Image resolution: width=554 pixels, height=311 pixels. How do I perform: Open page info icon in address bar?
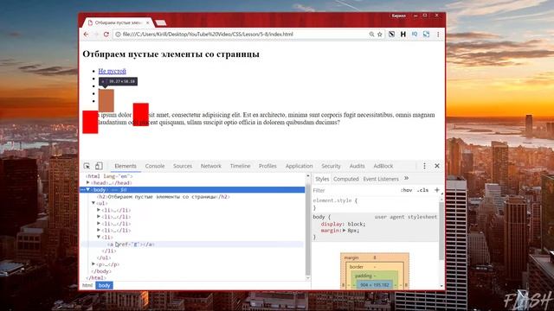point(118,35)
